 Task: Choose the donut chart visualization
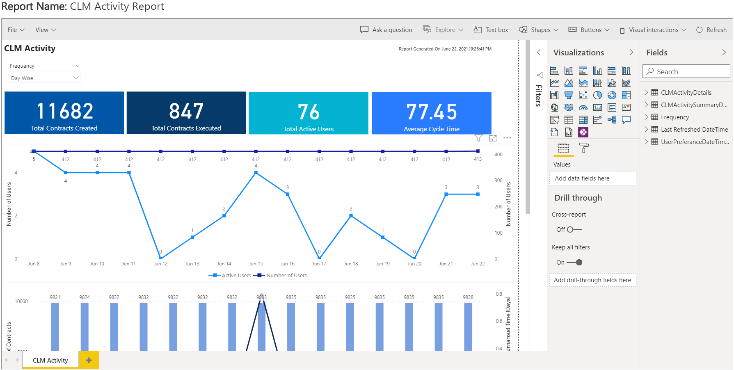(612, 95)
